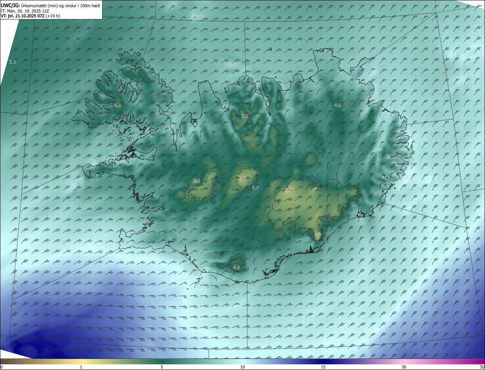Click the '15' label on the color scale

click(x=323, y=367)
